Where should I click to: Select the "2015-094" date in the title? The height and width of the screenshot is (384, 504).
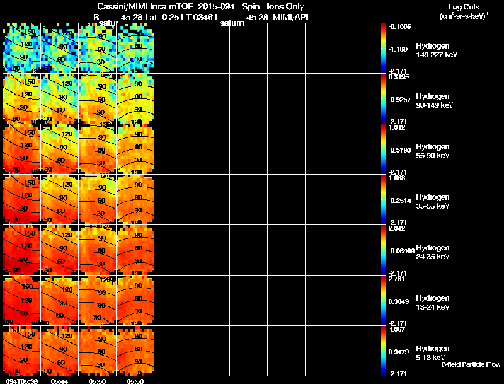pos(216,6)
